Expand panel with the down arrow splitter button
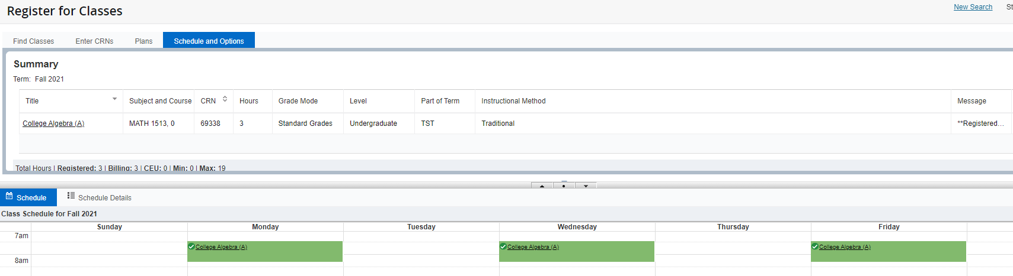Viewport: 1013px width, 276px height. click(586, 186)
